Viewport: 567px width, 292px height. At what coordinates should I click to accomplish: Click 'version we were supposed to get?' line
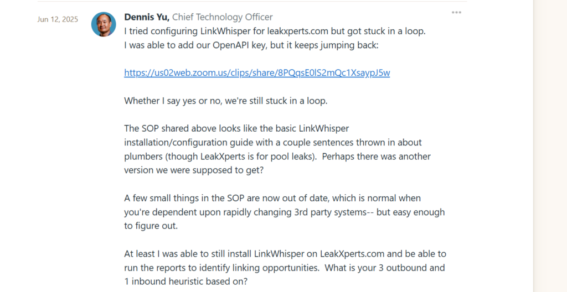(194, 170)
